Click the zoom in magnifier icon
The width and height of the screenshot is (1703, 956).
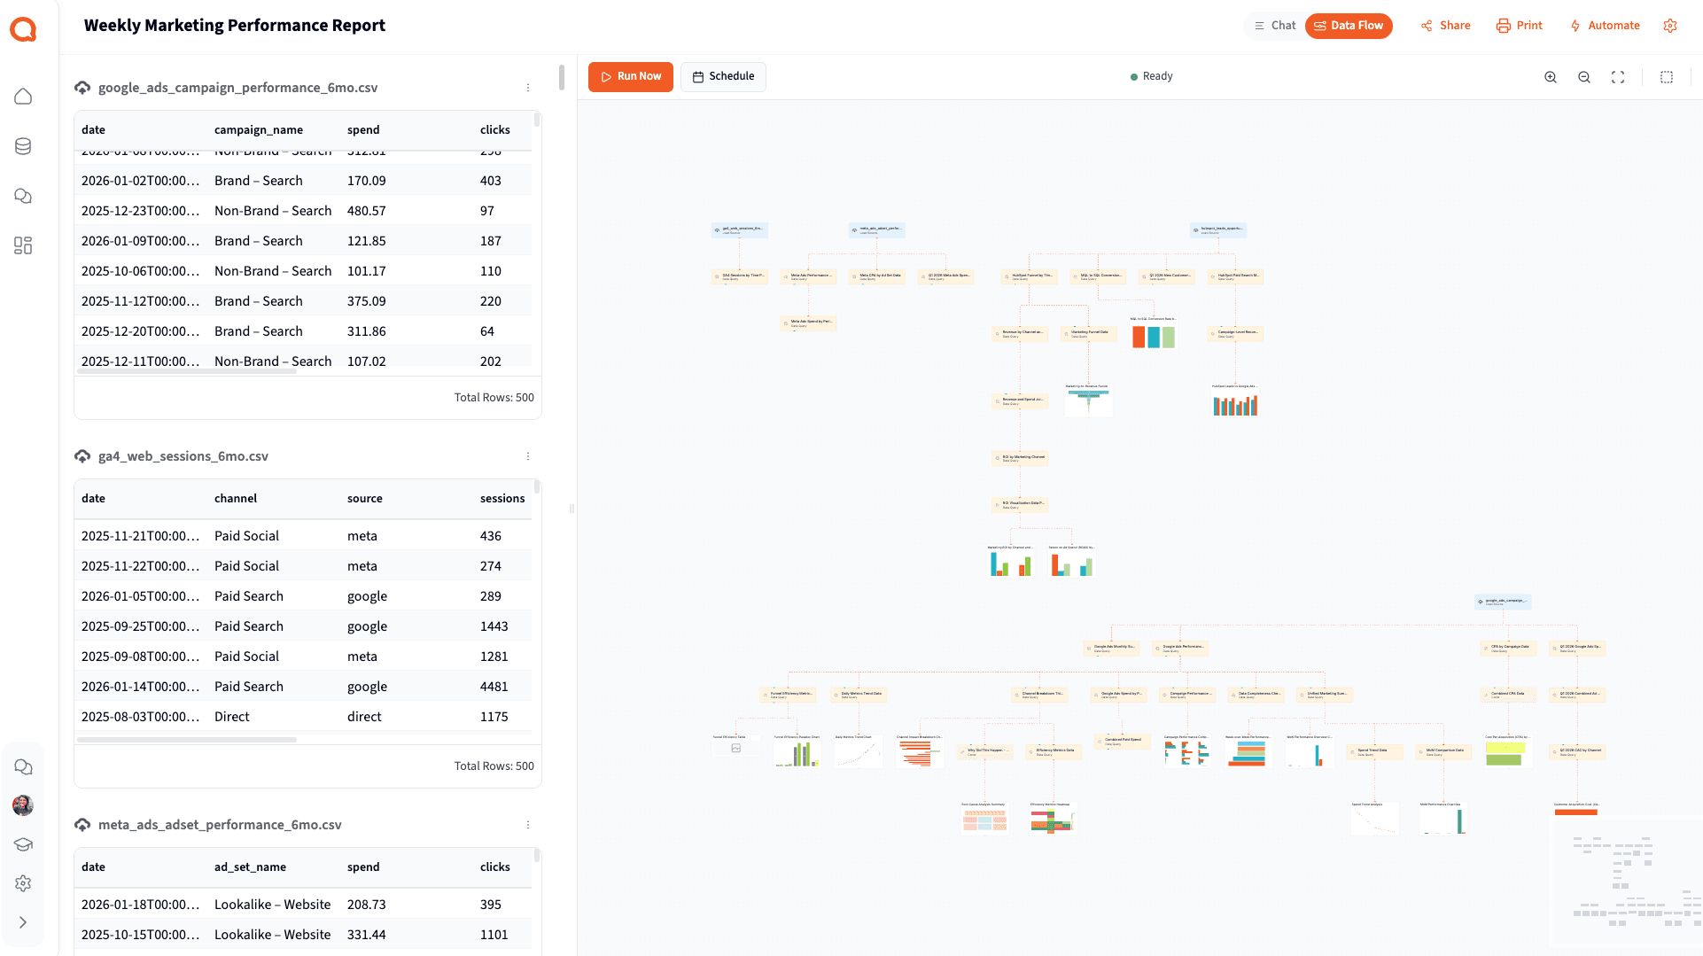pyautogui.click(x=1551, y=77)
